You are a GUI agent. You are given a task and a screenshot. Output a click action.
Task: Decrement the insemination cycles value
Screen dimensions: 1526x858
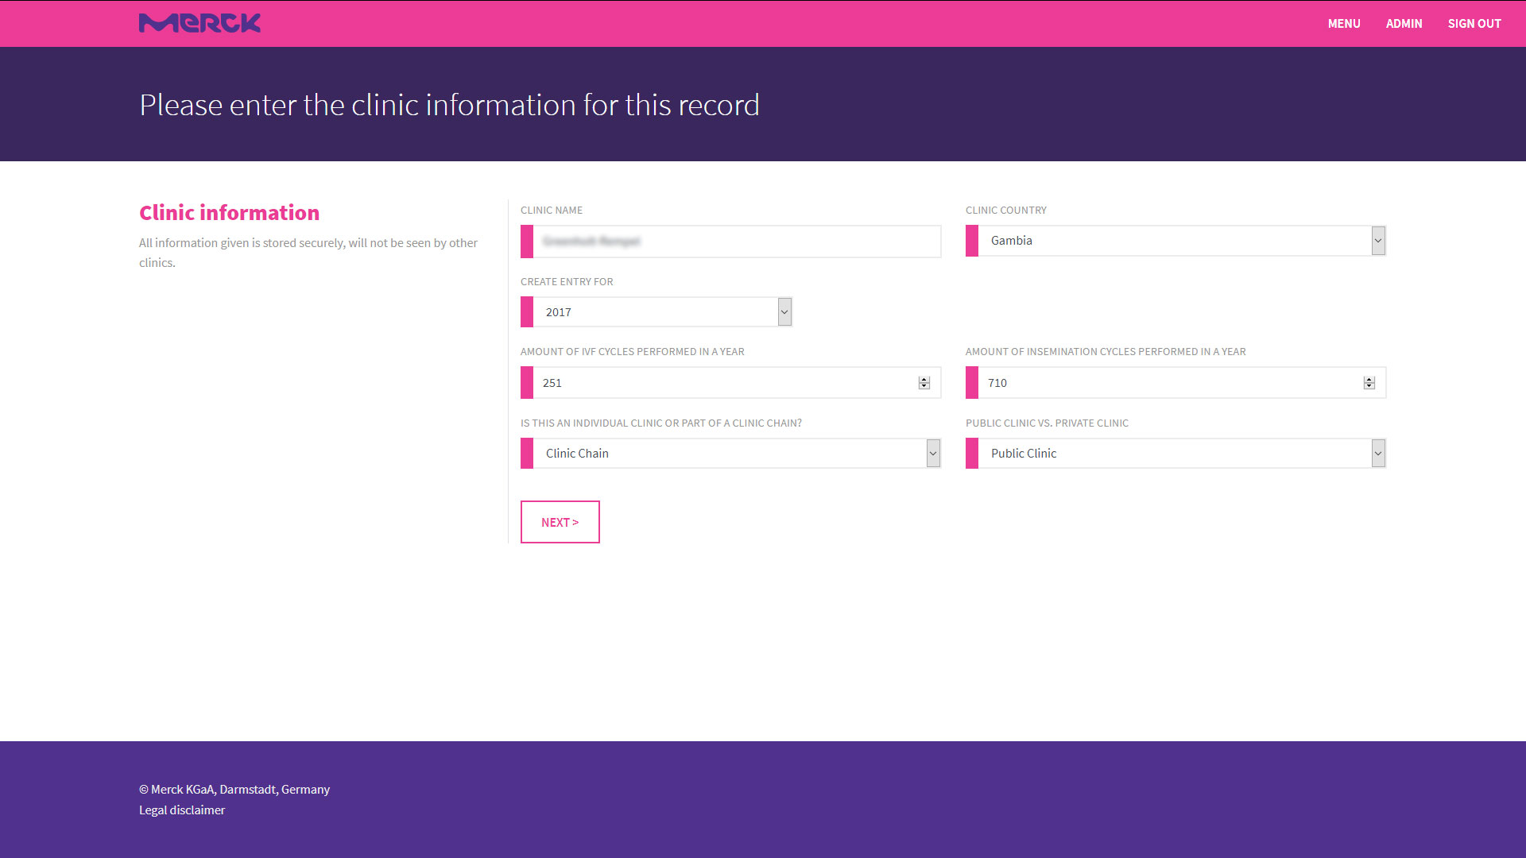1368,386
